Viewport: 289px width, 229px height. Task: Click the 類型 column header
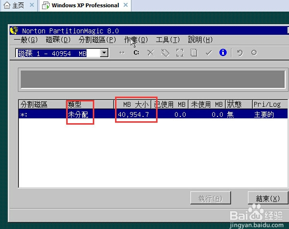pos(90,104)
